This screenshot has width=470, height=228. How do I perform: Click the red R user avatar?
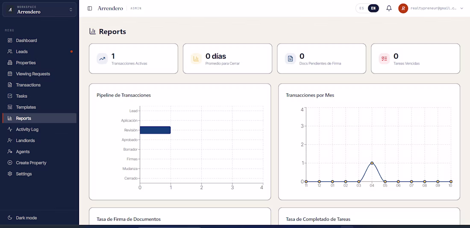(403, 9)
